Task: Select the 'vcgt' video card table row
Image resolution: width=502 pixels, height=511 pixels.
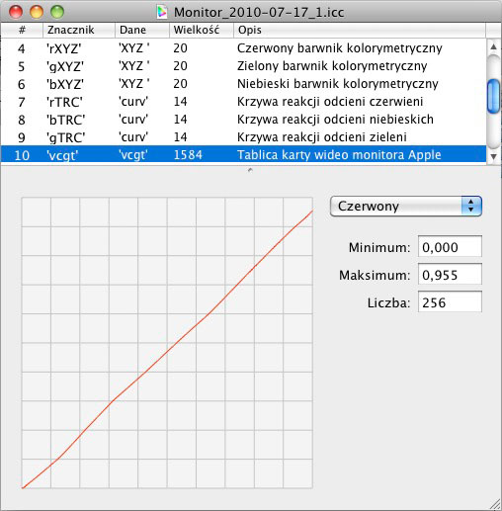Action: (243, 154)
